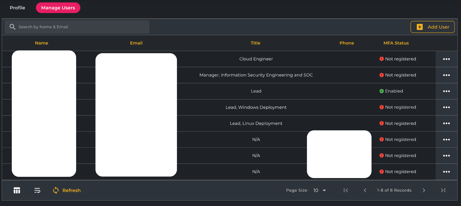Go to the first page of records
The width and height of the screenshot is (461, 206).
[346, 190]
